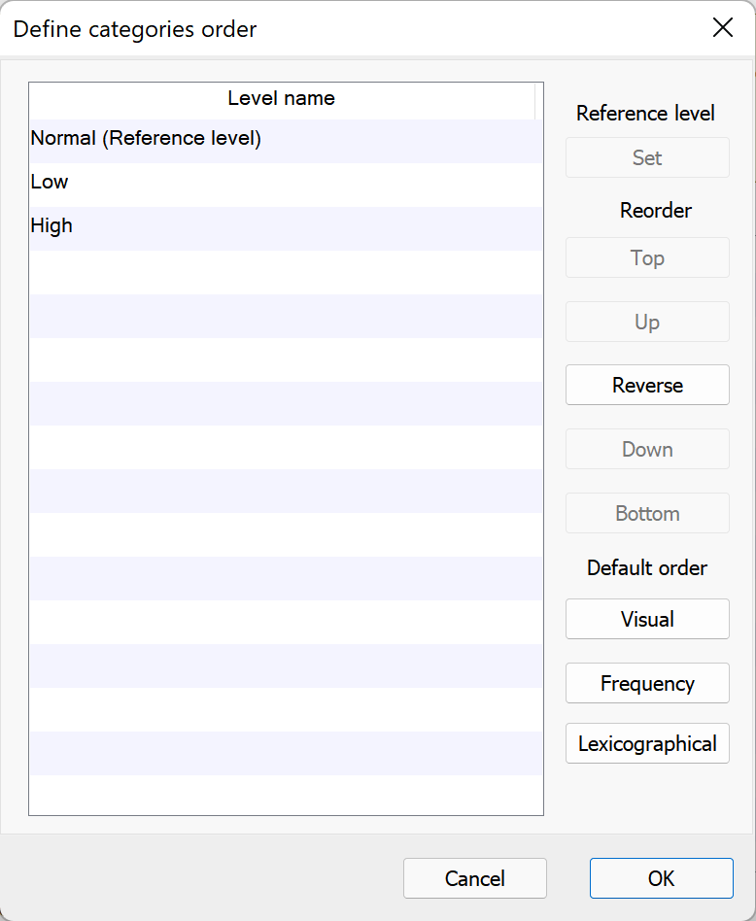This screenshot has width=756, height=921.
Task: Click the Down reorder button
Action: (647, 450)
